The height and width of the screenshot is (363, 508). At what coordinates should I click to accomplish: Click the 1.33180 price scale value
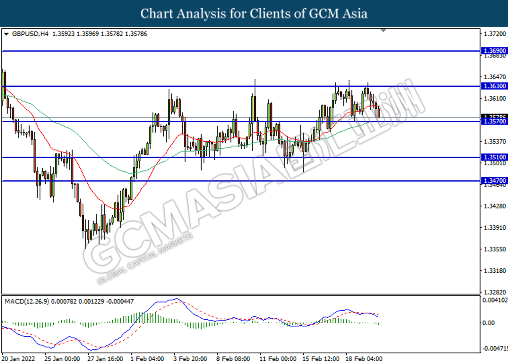pyautogui.click(x=495, y=271)
